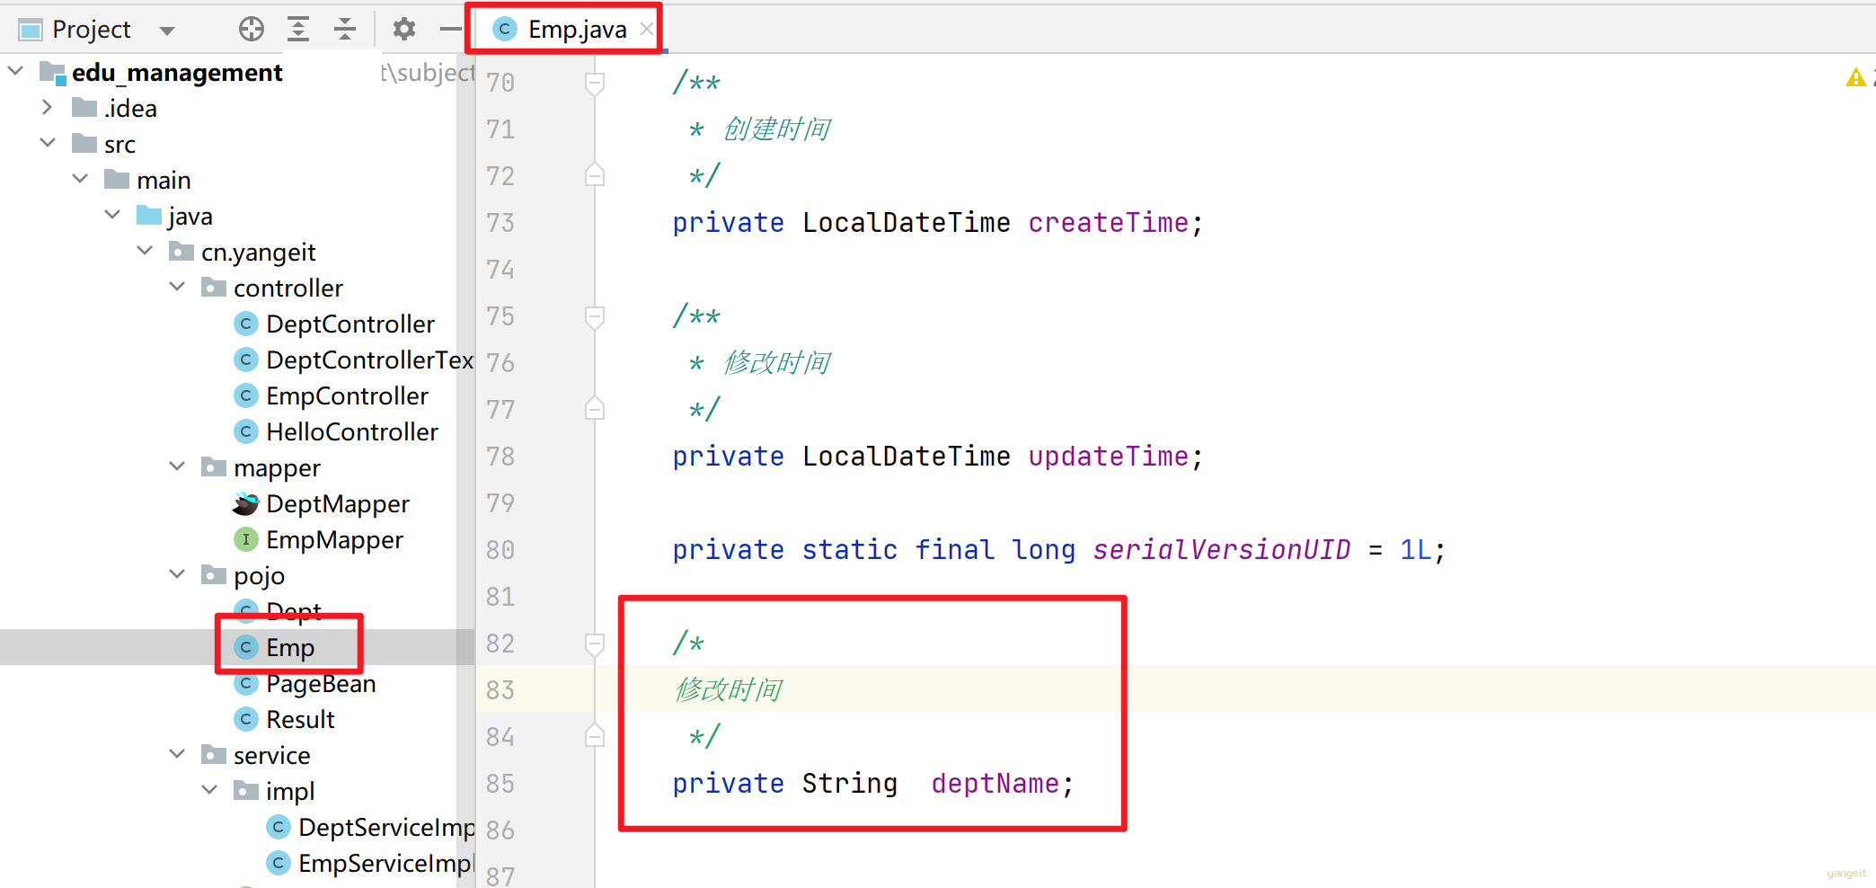
Task: Select pojo package in tree
Action: click(259, 575)
